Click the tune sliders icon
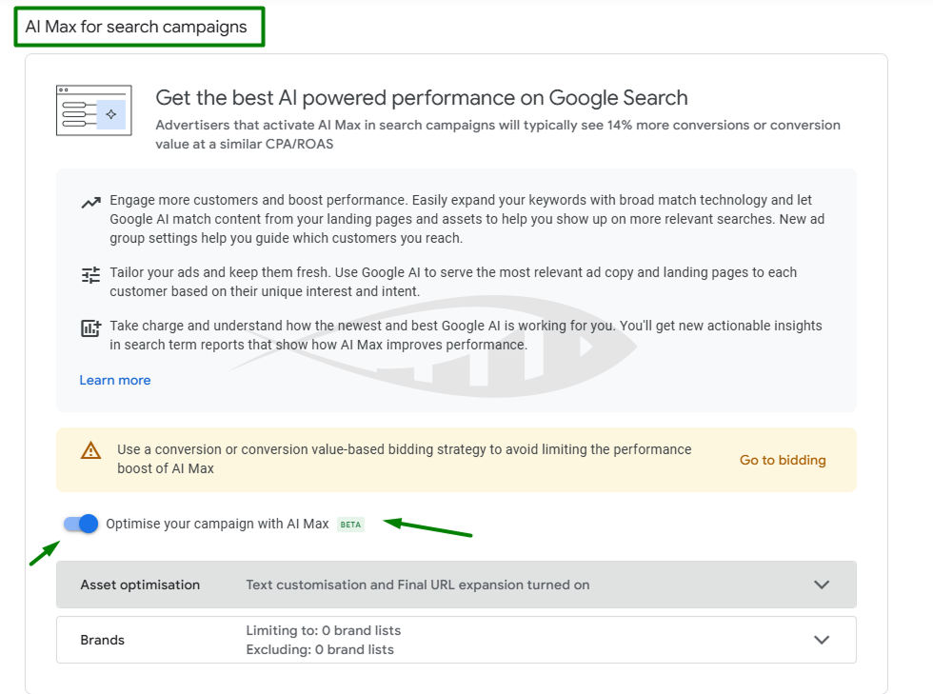The height and width of the screenshot is (694, 933). click(x=90, y=275)
